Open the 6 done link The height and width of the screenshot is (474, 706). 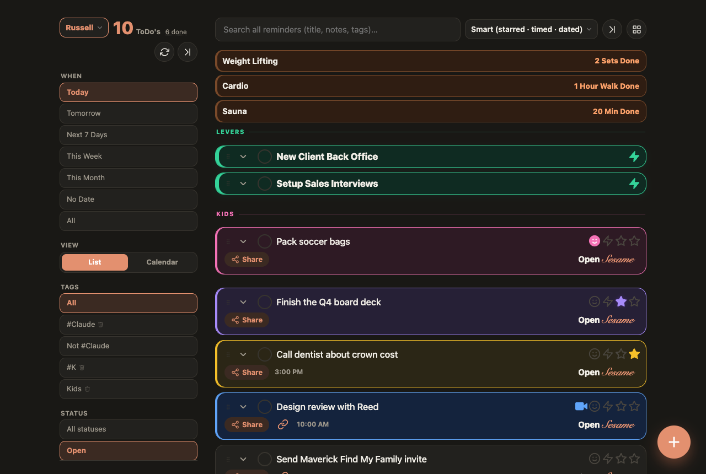[x=176, y=32]
